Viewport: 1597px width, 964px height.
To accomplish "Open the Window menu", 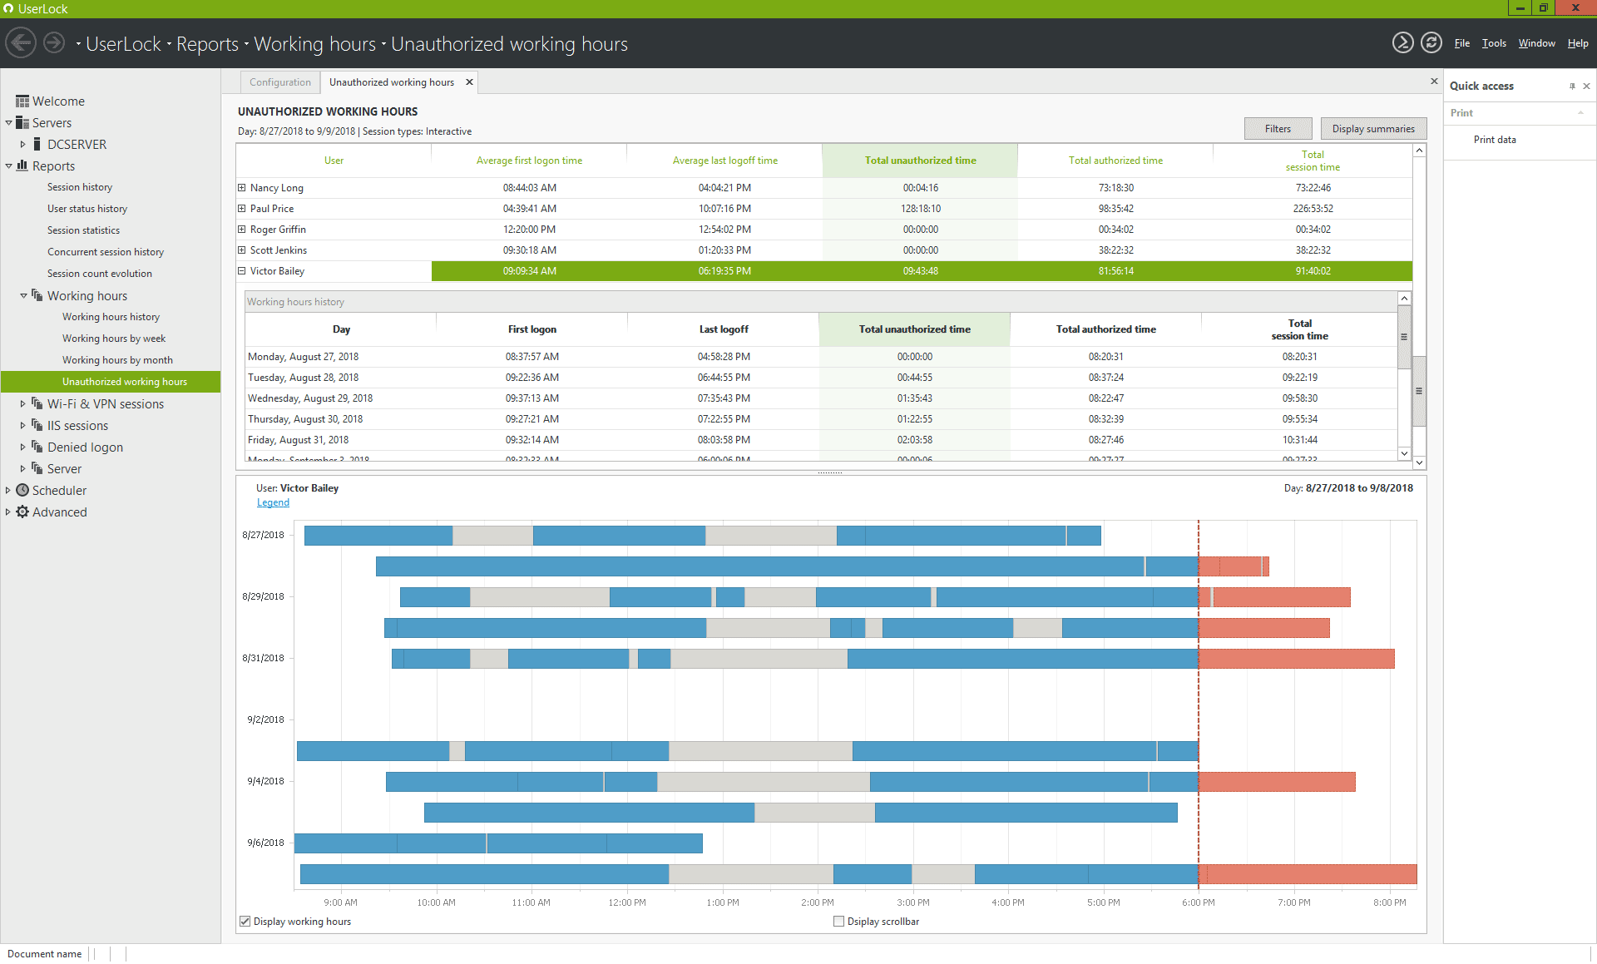I will [1536, 43].
